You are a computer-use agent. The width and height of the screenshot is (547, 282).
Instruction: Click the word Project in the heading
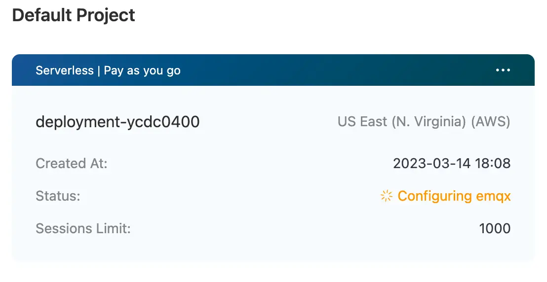pyautogui.click(x=105, y=15)
